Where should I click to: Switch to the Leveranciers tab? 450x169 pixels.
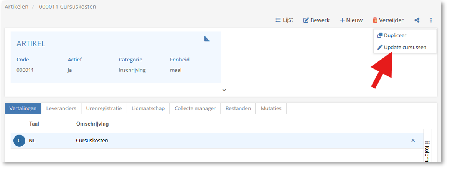pos(61,108)
